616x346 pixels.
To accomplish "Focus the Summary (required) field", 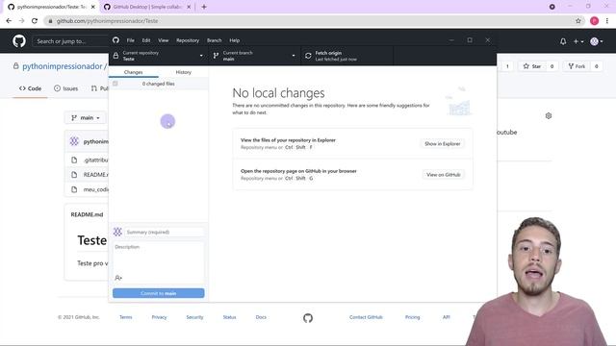I will click(x=165, y=233).
